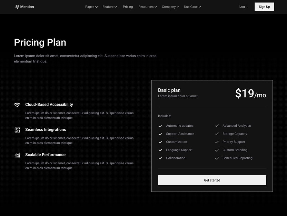The height and width of the screenshot is (216, 287).
Task: Click the checkmark beside Collaboration
Action: [x=160, y=158]
